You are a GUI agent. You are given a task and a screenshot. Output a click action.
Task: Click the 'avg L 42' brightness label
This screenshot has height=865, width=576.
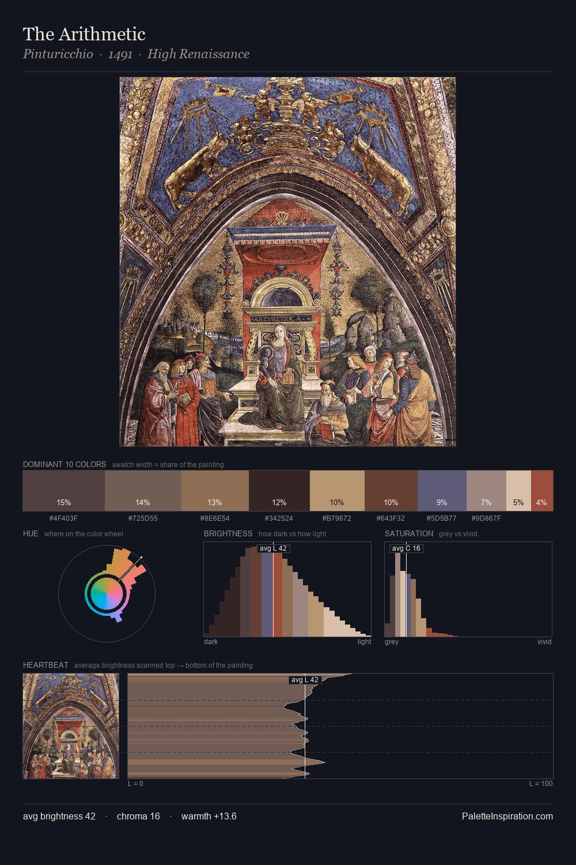pos(273,548)
